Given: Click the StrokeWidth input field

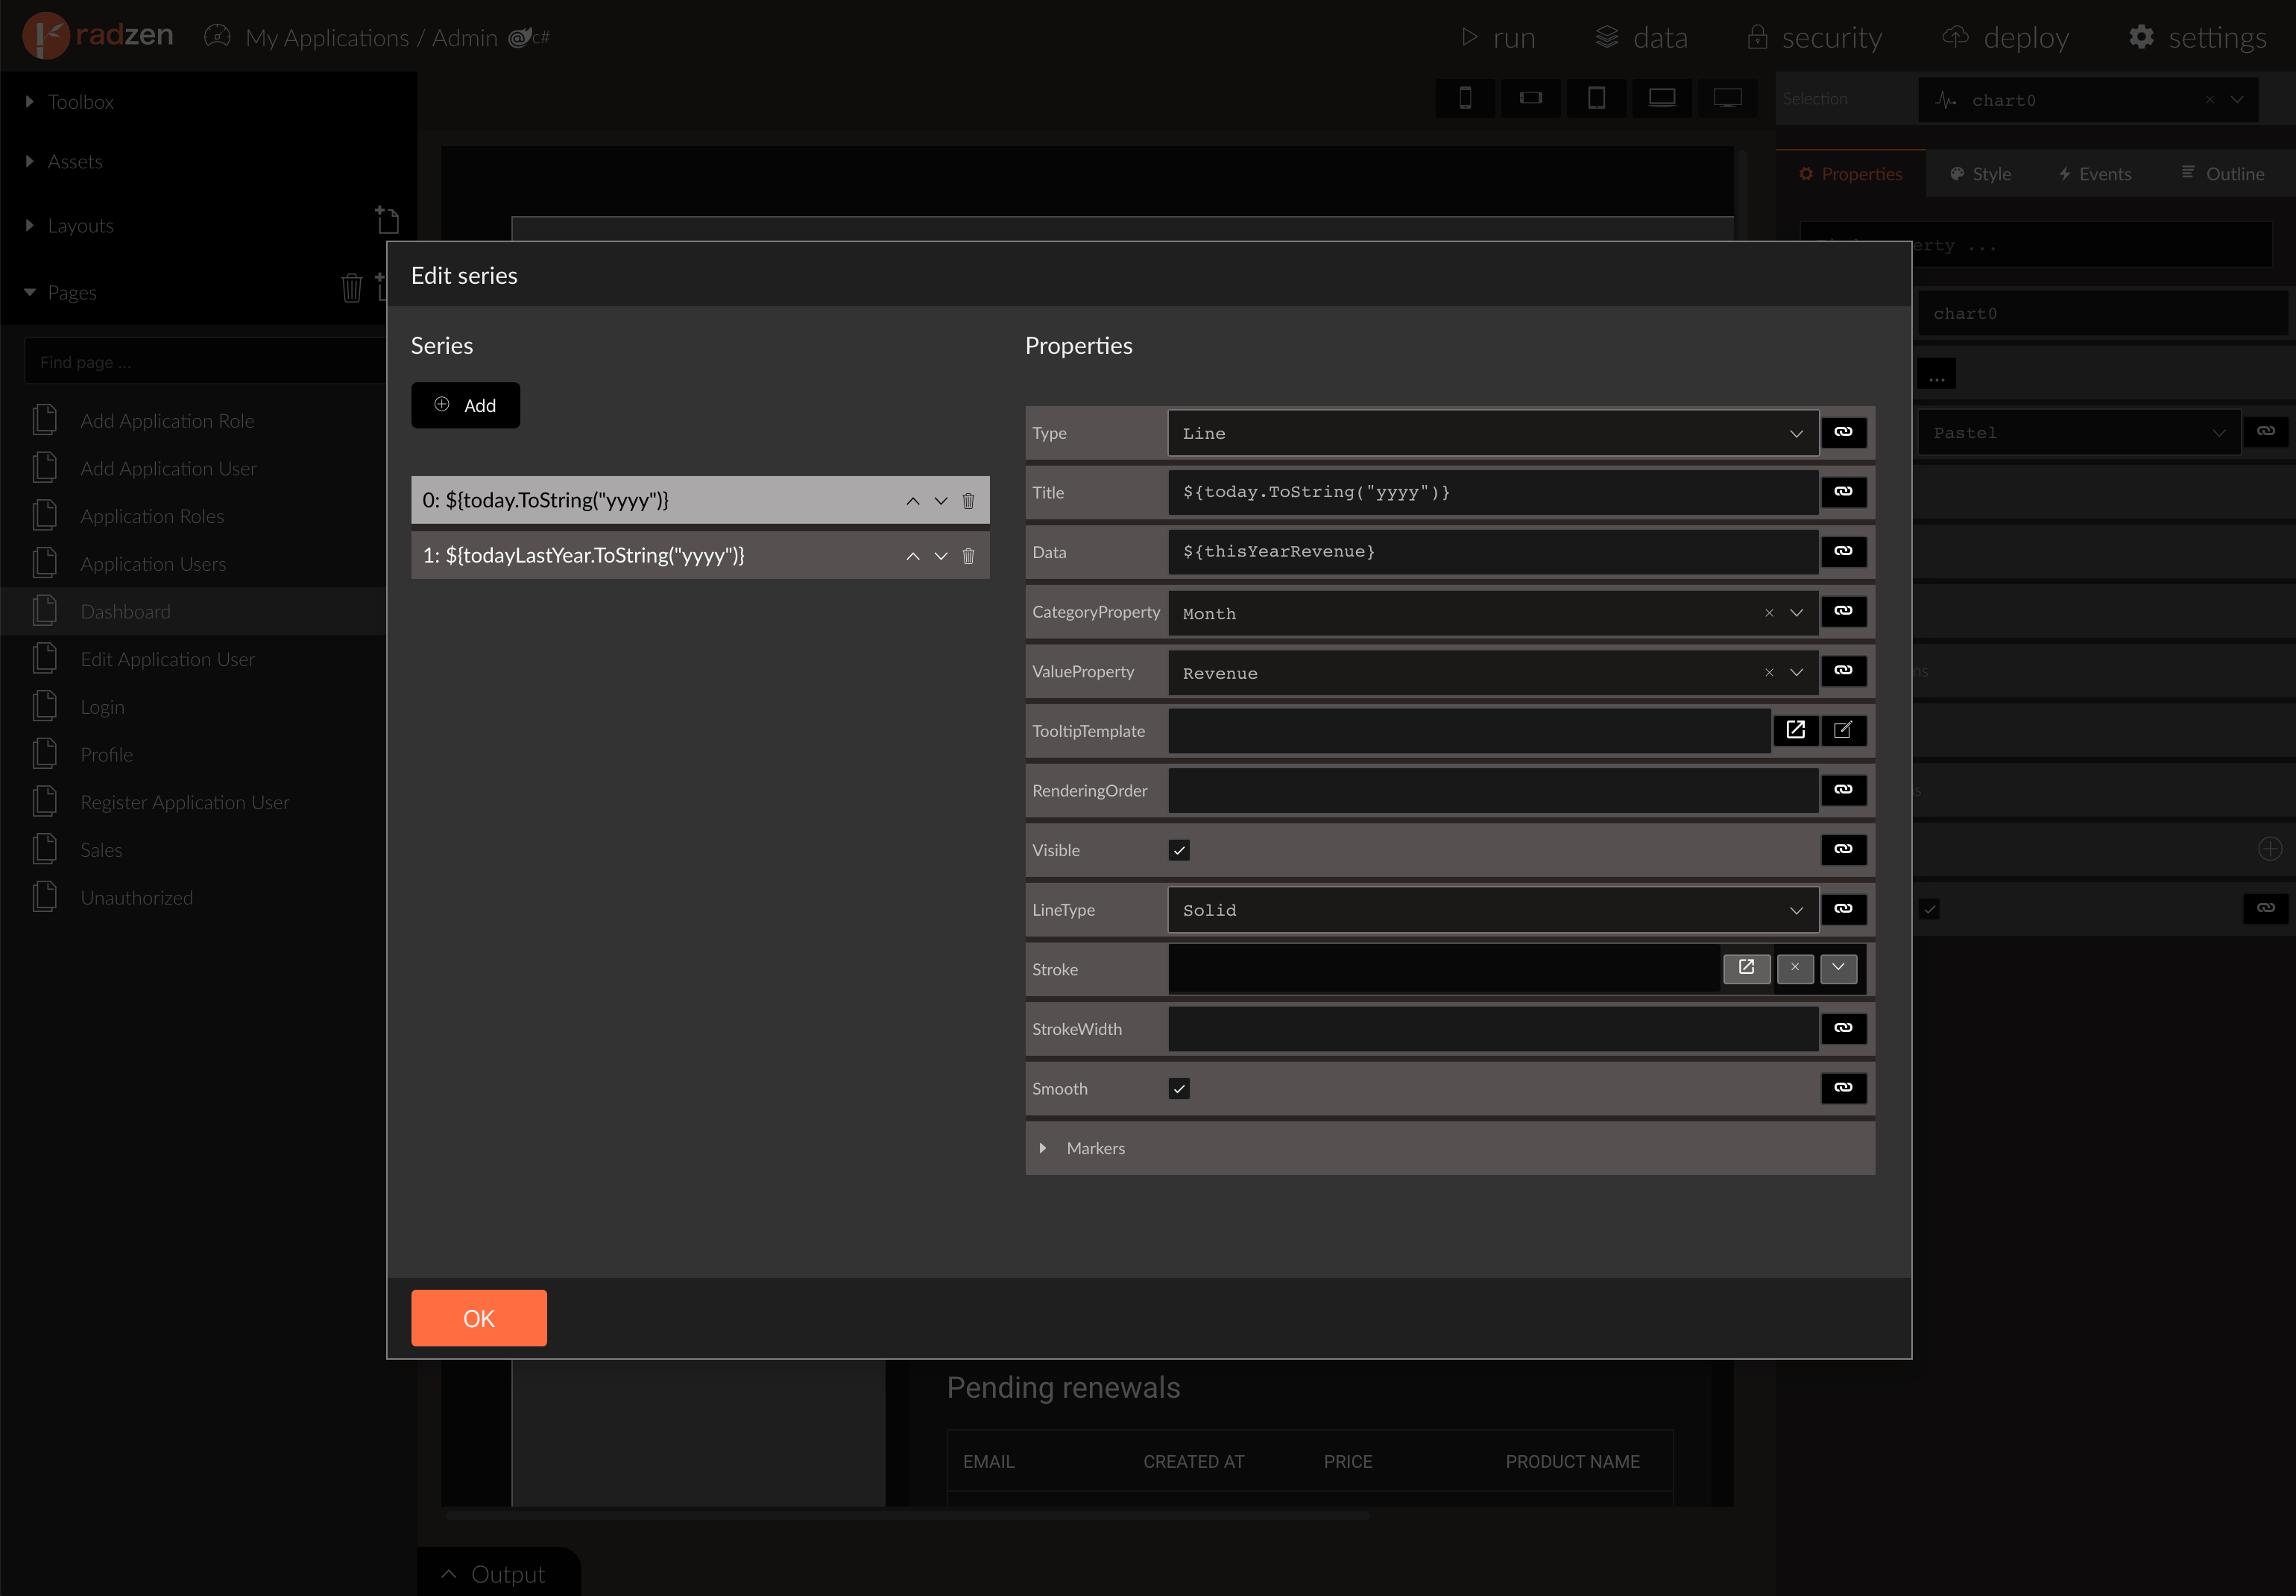Looking at the screenshot, I should (x=1492, y=1028).
